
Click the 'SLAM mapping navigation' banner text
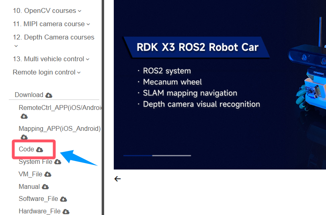190,93
